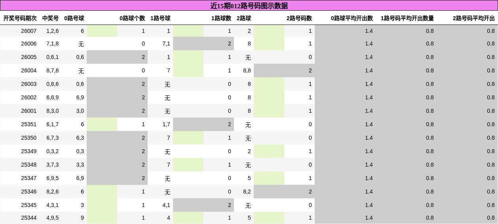Click the winning number cell 6,9,5
Screen dimensions: 498x224
pos(52,178)
